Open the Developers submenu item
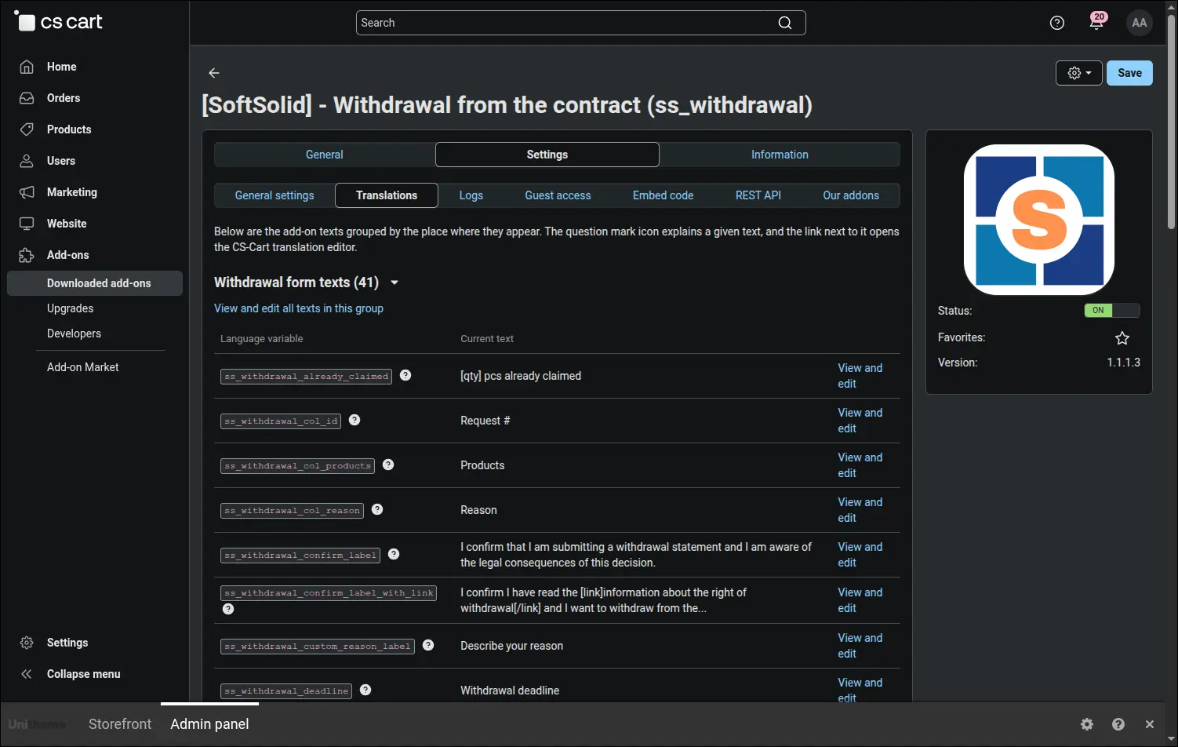The height and width of the screenshot is (747, 1178). coord(74,333)
